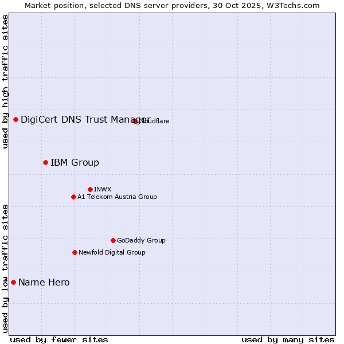Select the A1 Telekom Austria Group label
This screenshot has width=344, height=344.
tap(117, 197)
